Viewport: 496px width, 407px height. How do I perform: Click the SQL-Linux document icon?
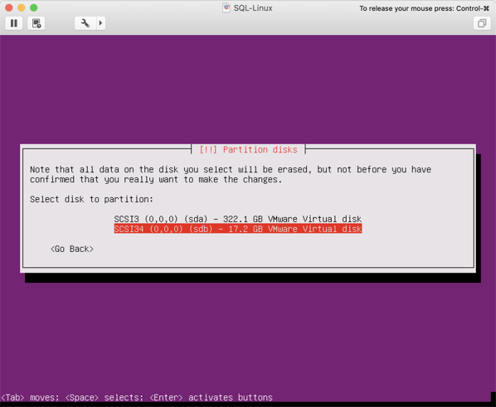pyautogui.click(x=226, y=8)
